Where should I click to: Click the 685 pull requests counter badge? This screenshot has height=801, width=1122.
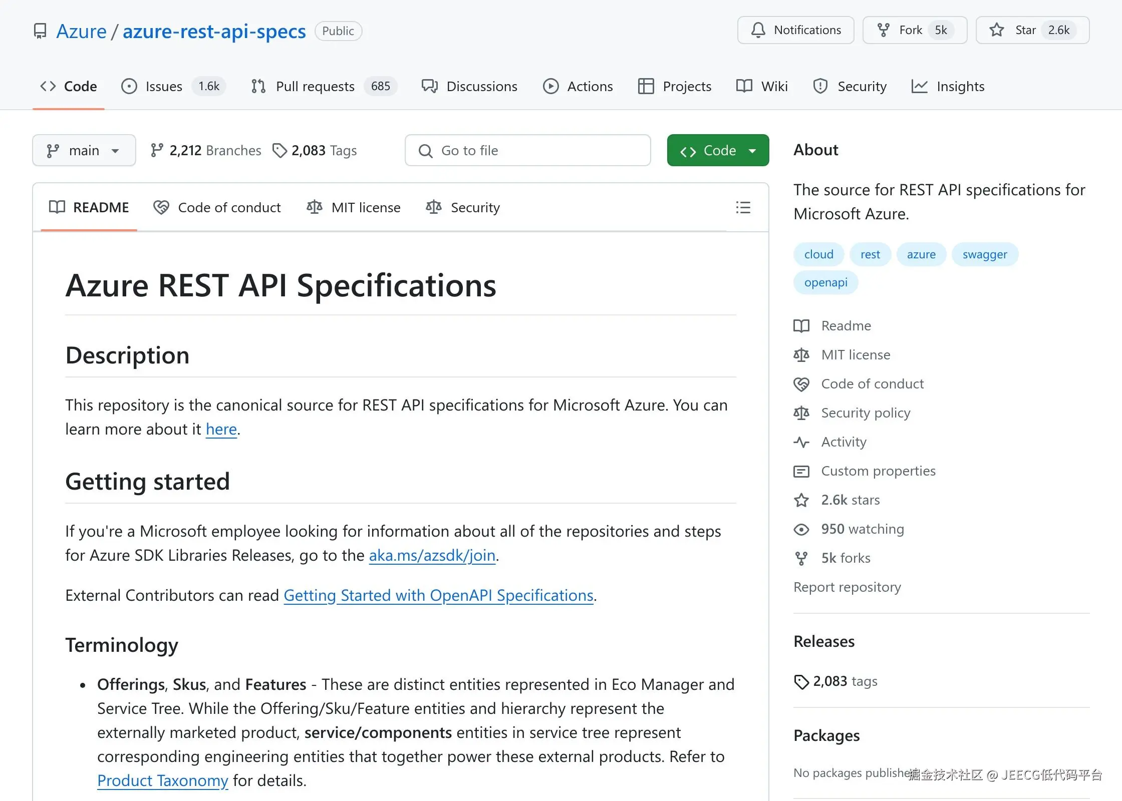pyautogui.click(x=381, y=86)
